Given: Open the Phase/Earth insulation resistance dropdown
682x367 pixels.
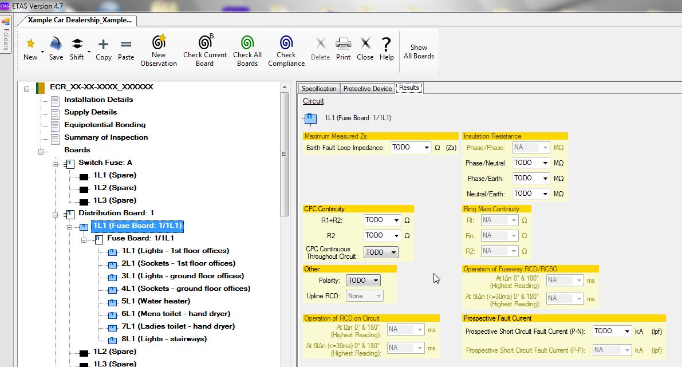Looking at the screenshot, I should pyautogui.click(x=545, y=178).
